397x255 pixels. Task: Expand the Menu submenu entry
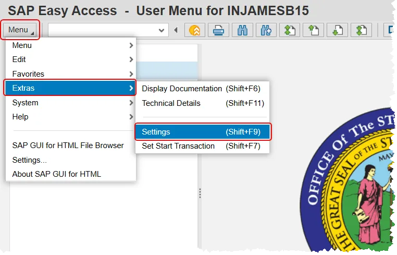[x=71, y=45]
